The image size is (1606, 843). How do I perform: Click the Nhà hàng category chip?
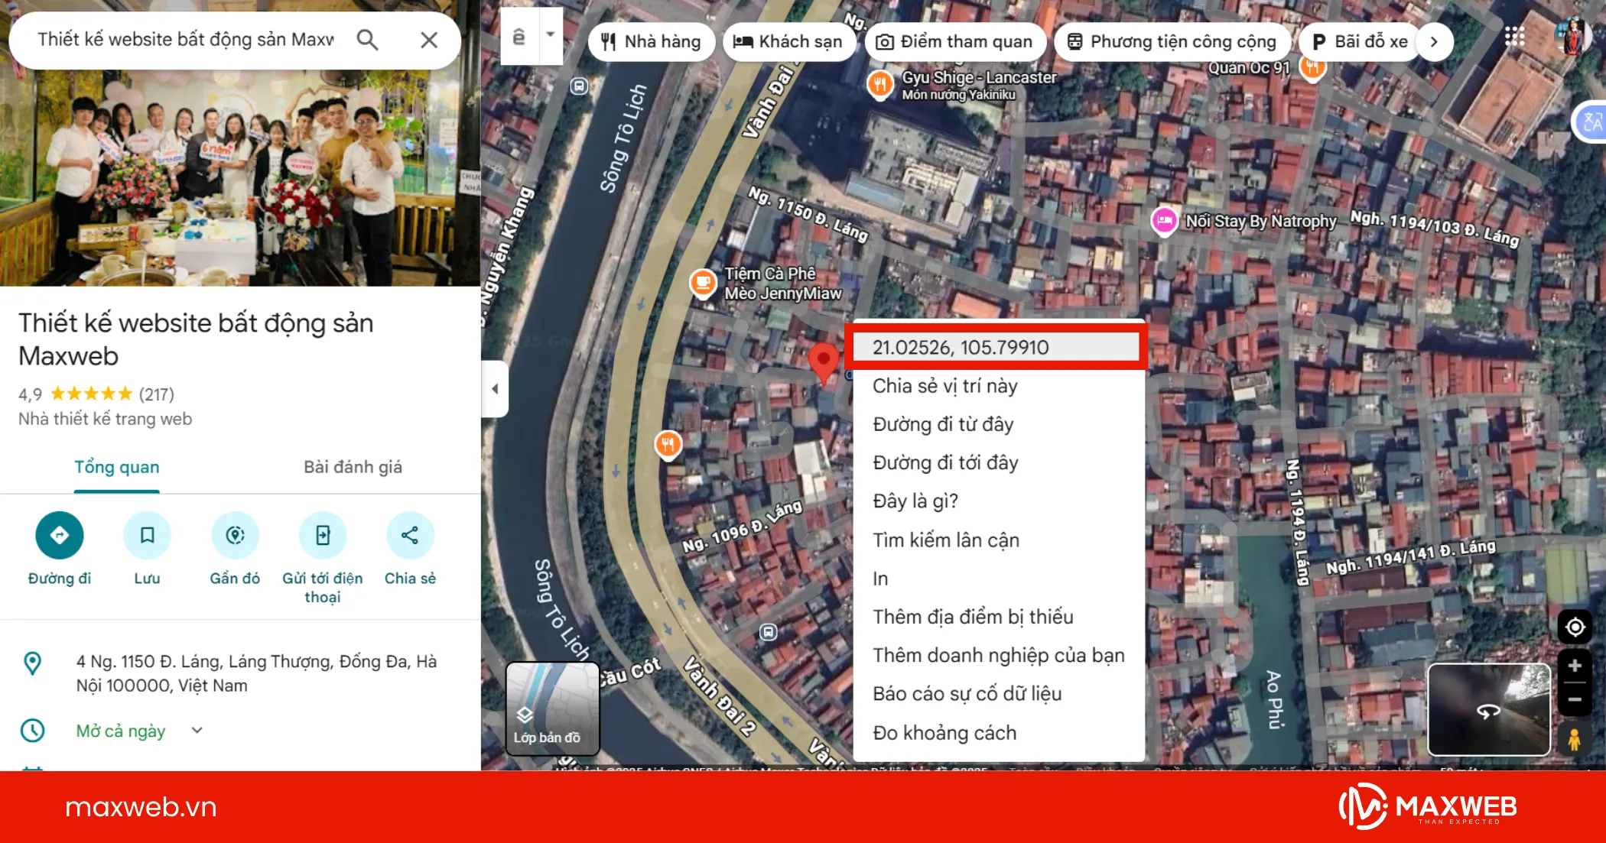(651, 41)
